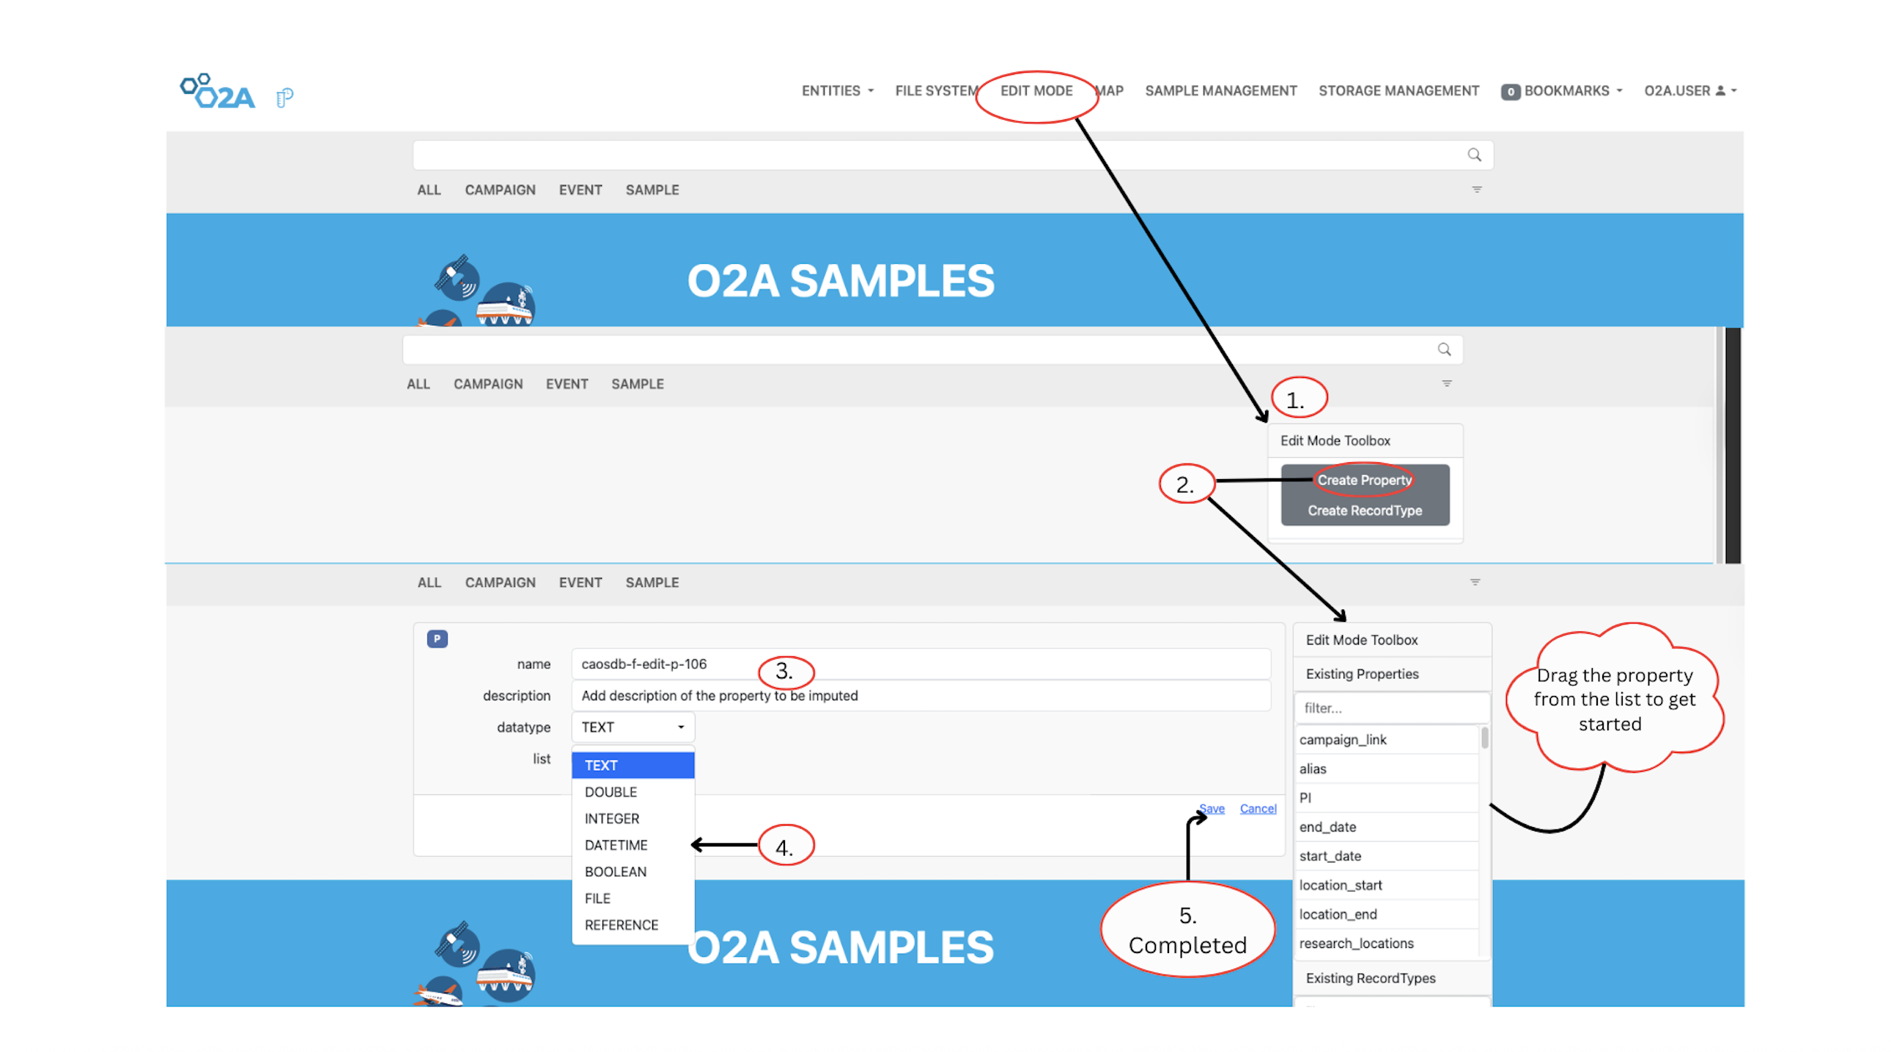The image size is (1891, 1052).
Task: Open the datatype TEXT dropdown
Action: (x=632, y=727)
